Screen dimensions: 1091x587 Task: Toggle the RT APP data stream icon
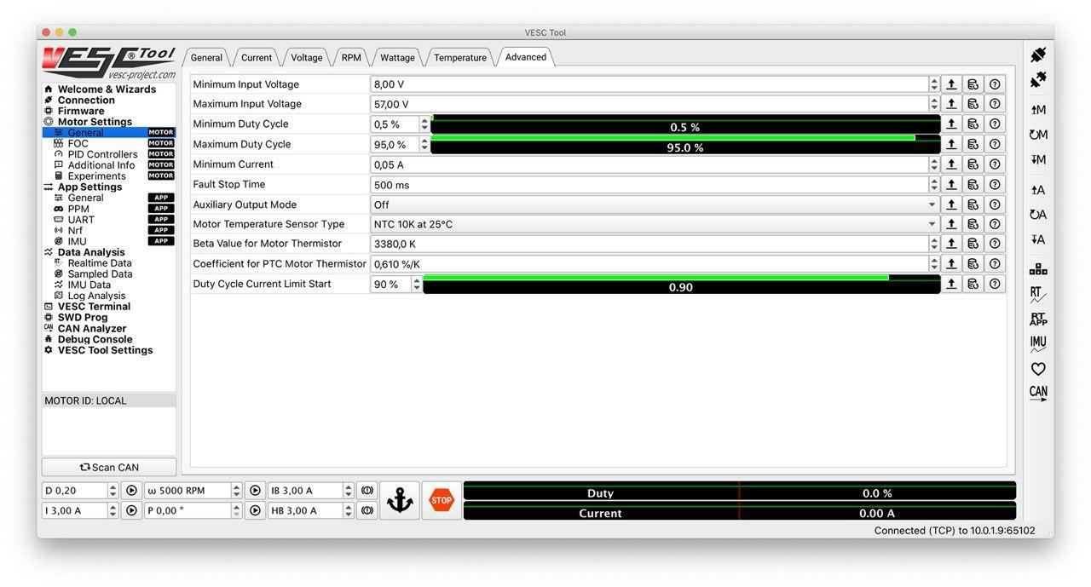tap(1037, 319)
